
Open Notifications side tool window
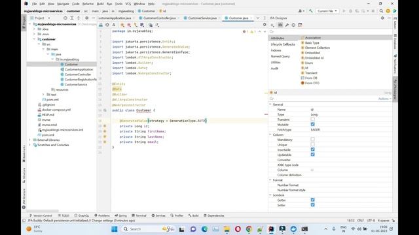pos(395,64)
